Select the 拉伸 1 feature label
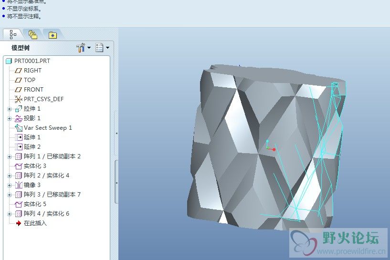Image resolution: width=390 pixels, height=260 pixels. coord(32,109)
